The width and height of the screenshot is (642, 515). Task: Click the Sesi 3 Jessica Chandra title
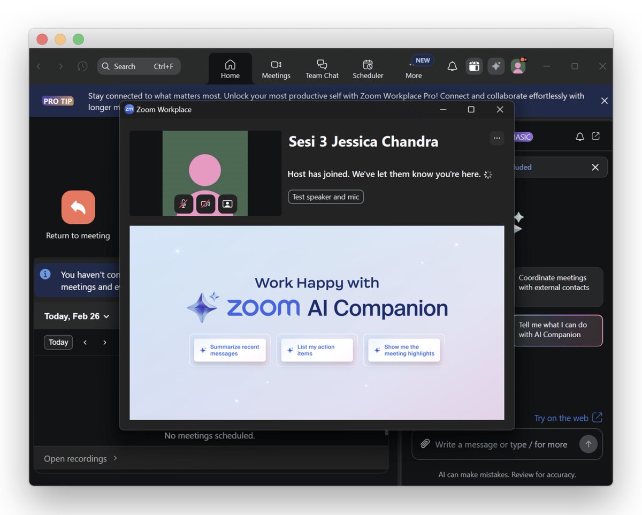[x=363, y=141]
